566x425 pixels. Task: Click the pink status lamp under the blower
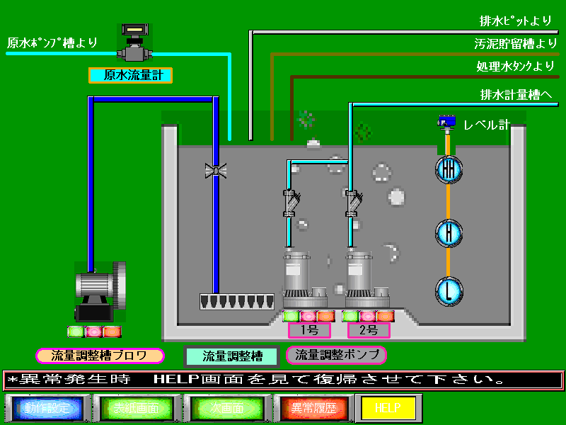(93, 331)
